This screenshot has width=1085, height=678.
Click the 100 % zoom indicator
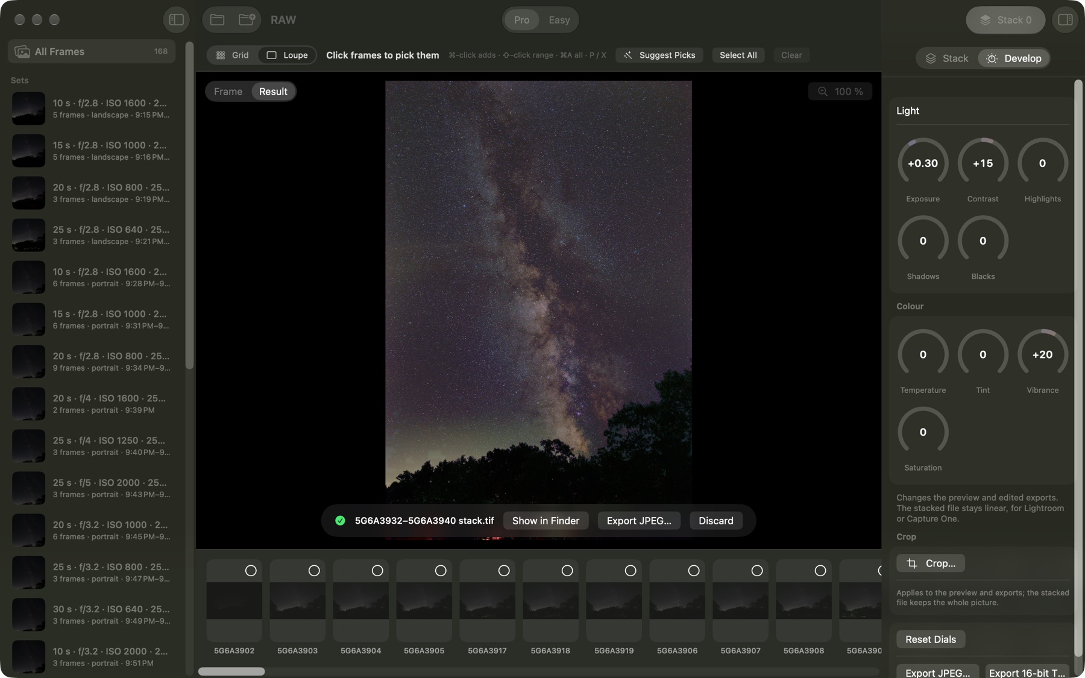840,92
